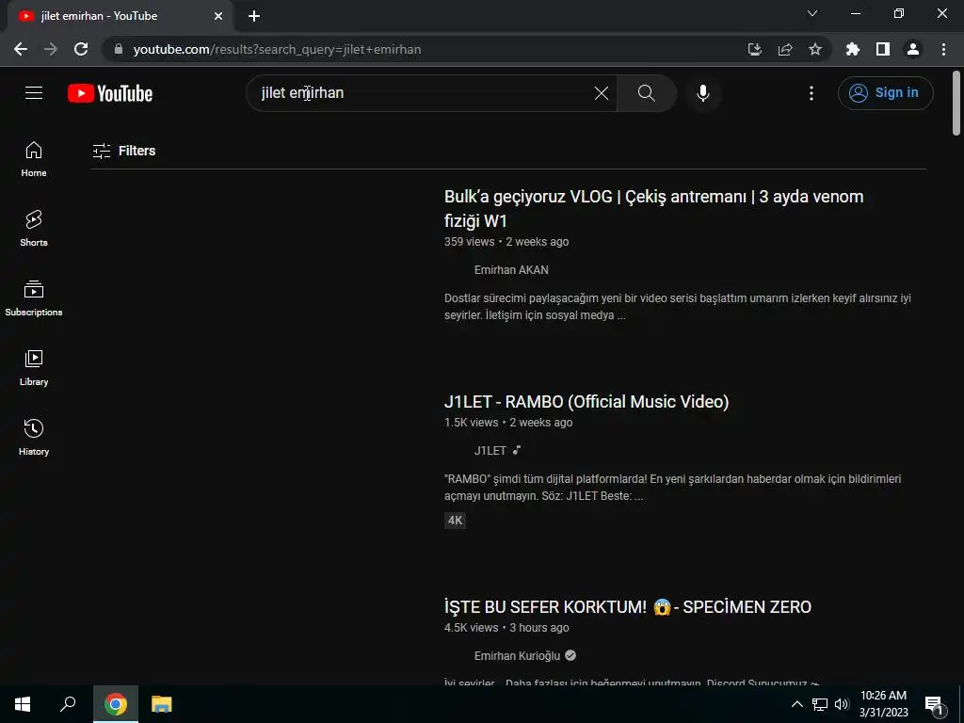
Task: Click the magnifier search button
Action: [646, 93]
